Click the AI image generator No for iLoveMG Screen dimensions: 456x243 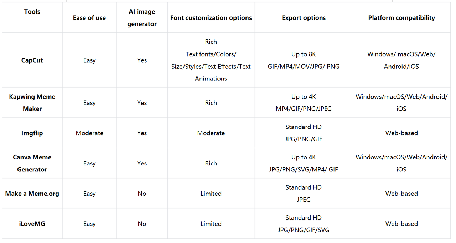pos(142,224)
